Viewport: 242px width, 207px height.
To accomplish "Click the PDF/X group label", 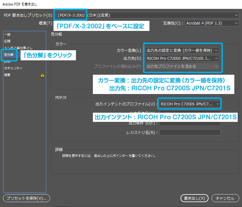I will 61,98.
